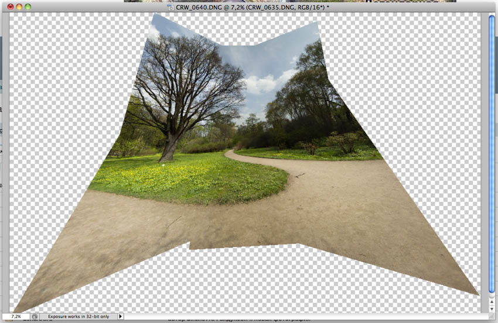
Task: Click the vertical scrollbar blue thumb
Action: click(x=492, y=152)
